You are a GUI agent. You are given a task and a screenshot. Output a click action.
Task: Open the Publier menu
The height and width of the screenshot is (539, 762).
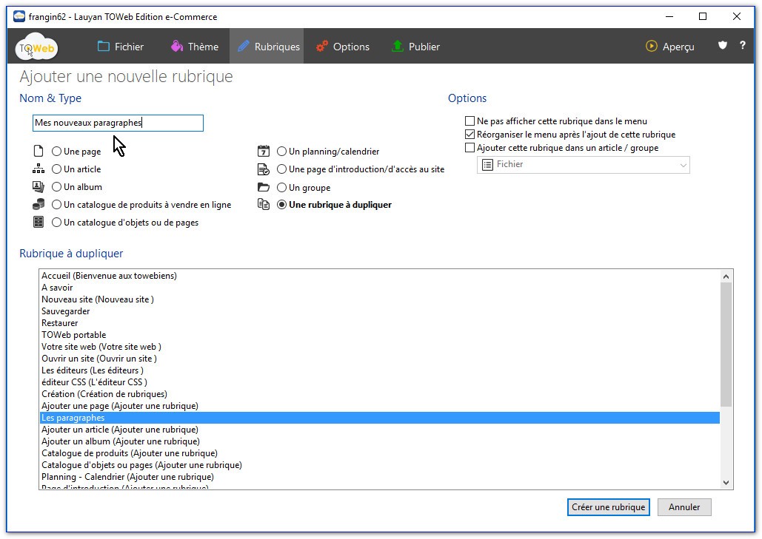415,47
